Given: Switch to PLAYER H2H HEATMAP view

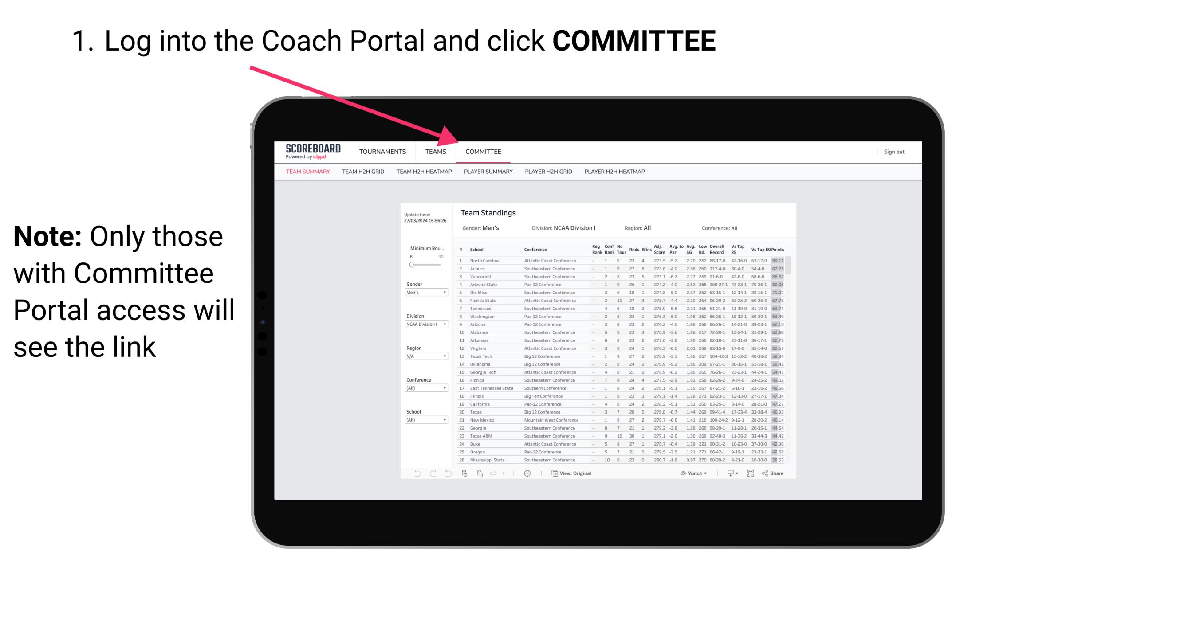Looking at the screenshot, I should point(616,174).
